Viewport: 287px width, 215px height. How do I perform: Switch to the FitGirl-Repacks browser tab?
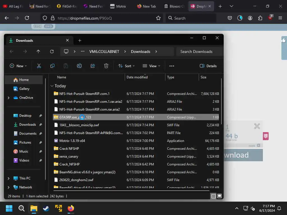click(x=67, y=6)
